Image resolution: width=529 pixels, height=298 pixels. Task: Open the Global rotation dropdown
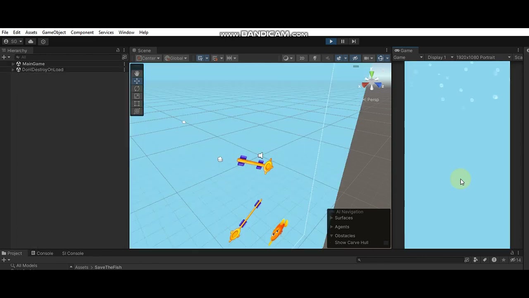(x=176, y=58)
